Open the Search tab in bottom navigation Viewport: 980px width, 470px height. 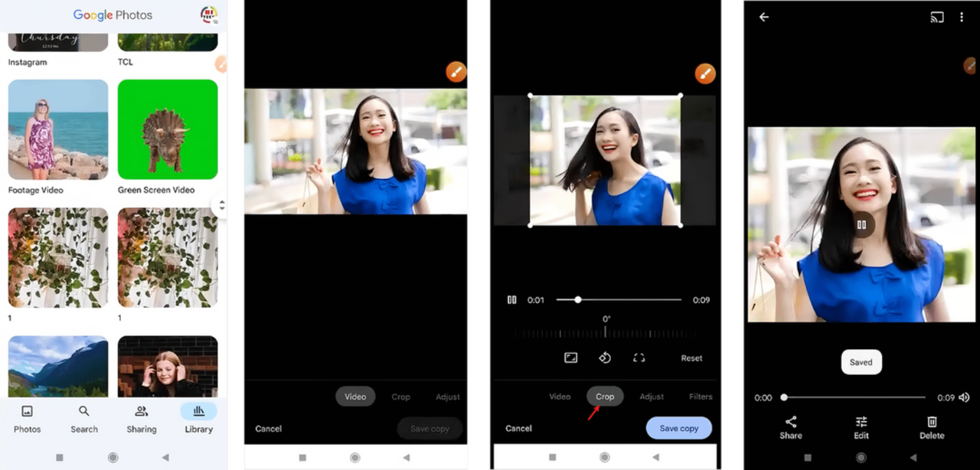84,419
